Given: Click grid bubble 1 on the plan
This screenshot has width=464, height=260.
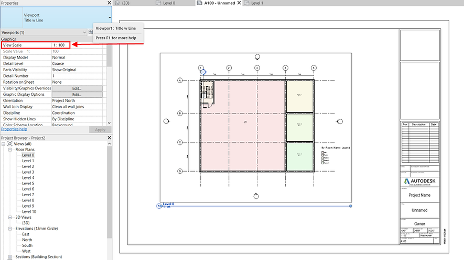Looking at the screenshot, I should click(201, 68).
